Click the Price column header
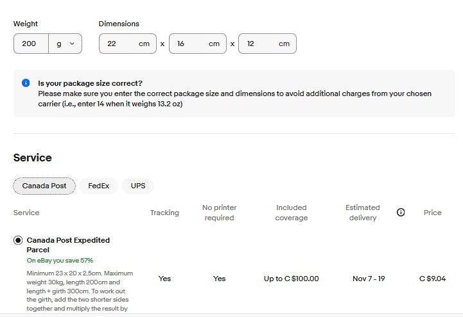 click(432, 213)
